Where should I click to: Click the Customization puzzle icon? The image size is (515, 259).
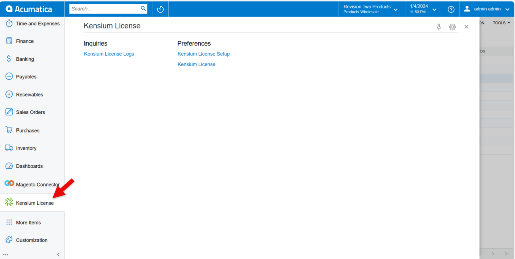[9, 240]
